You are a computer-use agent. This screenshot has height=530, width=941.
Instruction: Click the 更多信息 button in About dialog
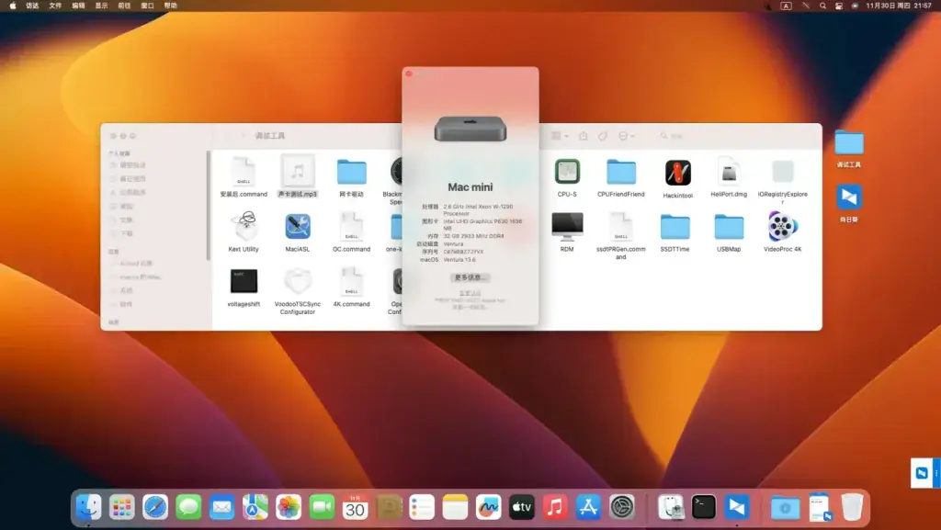470,277
